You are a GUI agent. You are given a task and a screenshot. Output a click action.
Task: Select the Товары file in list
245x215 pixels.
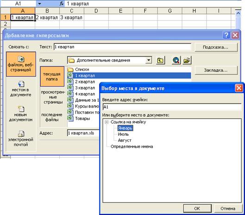click(x=79, y=118)
